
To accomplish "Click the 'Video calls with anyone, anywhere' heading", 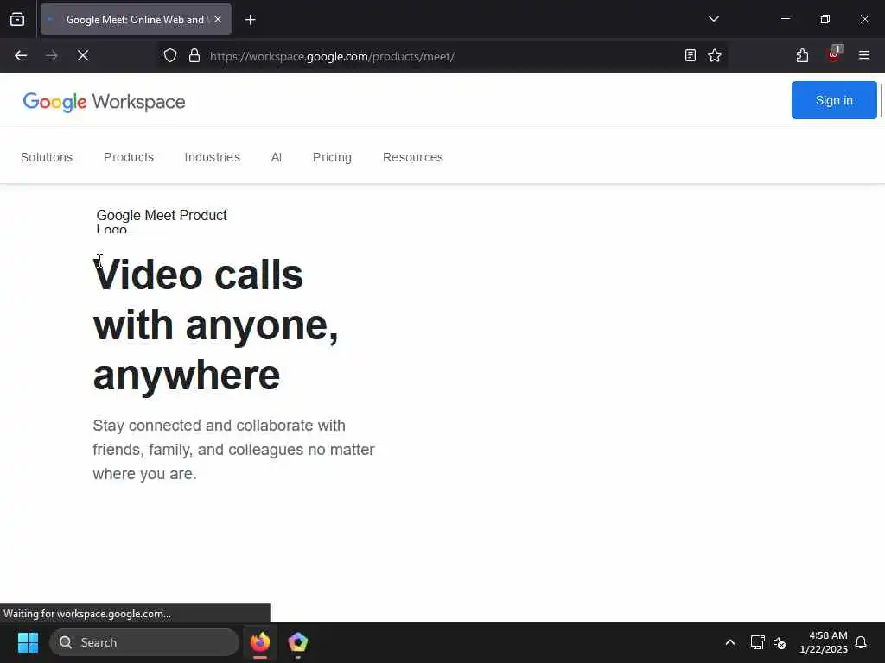I will [215, 325].
